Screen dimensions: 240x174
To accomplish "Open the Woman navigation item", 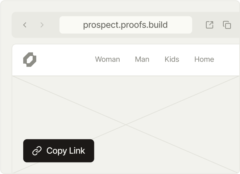I will [107, 59].
